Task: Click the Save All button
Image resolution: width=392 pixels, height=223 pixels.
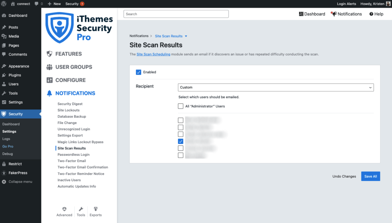Action: tap(371, 176)
